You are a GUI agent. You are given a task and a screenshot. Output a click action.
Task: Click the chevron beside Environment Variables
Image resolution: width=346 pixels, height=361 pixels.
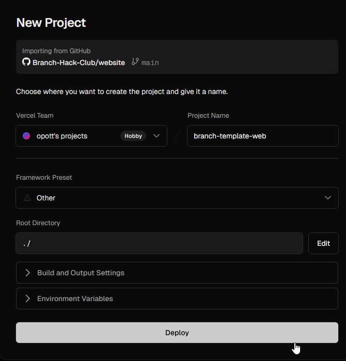pyautogui.click(x=27, y=299)
